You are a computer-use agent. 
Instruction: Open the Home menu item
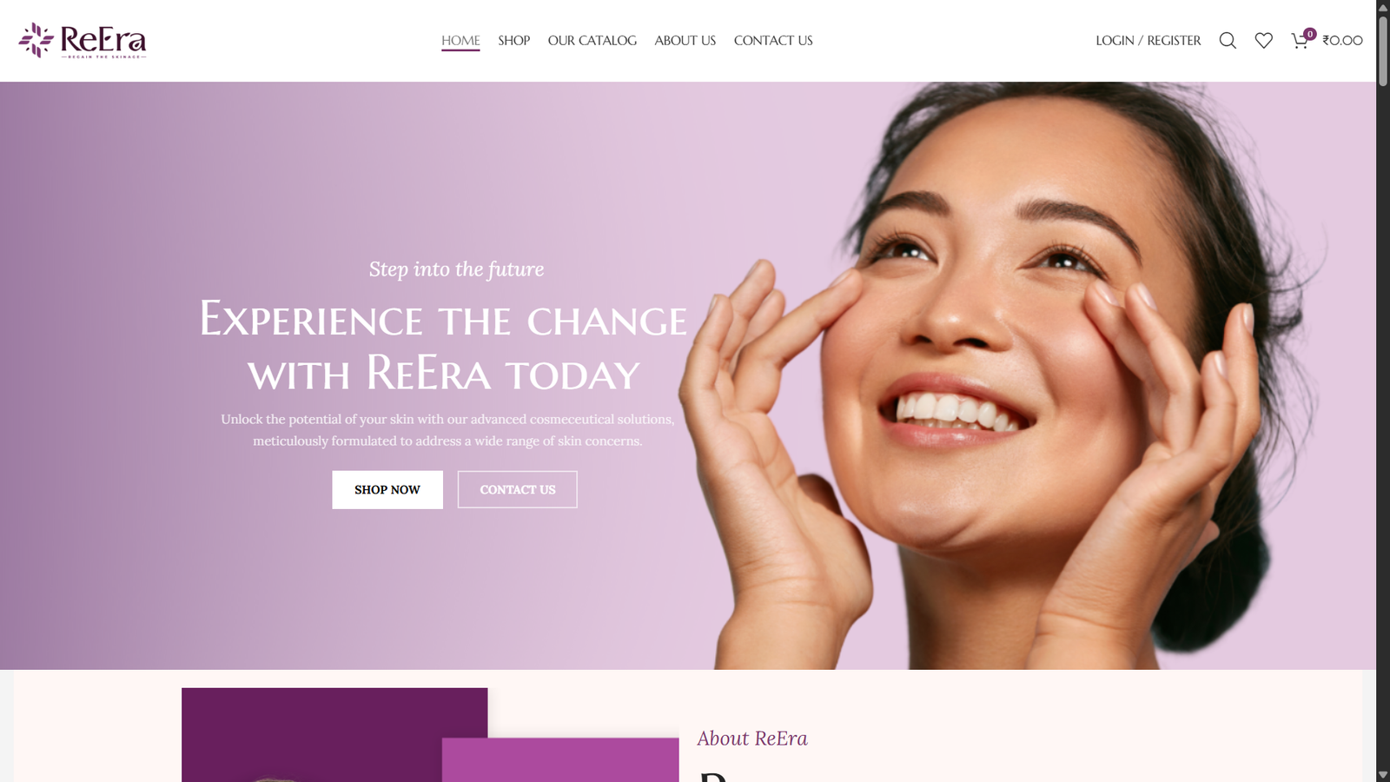[x=460, y=41]
